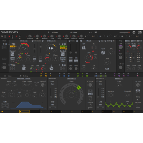Click the E1 envelope modulation handle
Image resolution: width=143 pixels, height=143 pixels.
point(59,74)
